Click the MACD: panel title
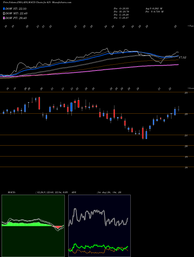 coord(11,192)
